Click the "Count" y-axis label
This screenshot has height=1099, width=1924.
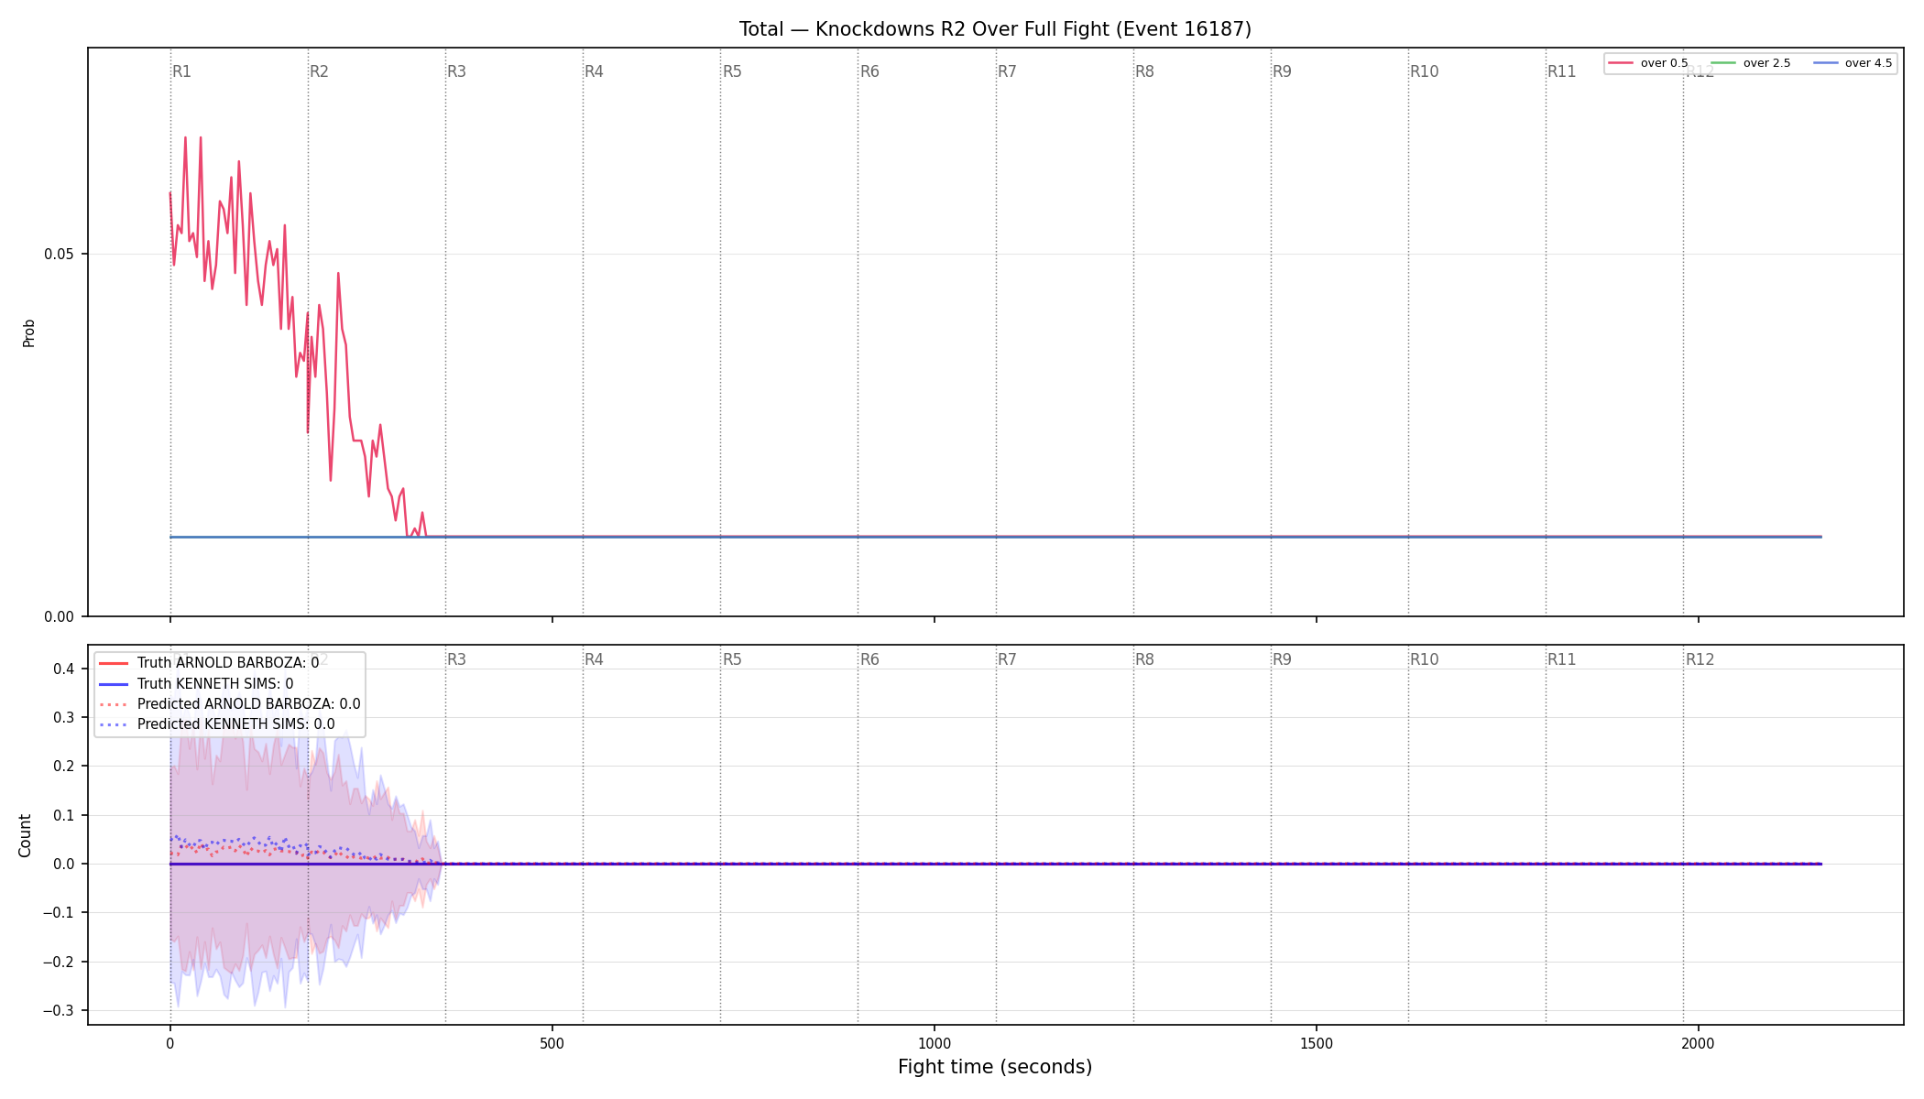coord(25,835)
